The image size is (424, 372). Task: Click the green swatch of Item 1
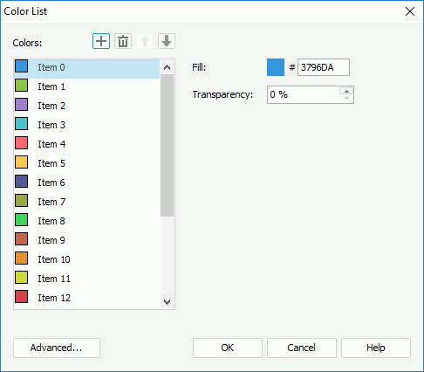coord(22,86)
